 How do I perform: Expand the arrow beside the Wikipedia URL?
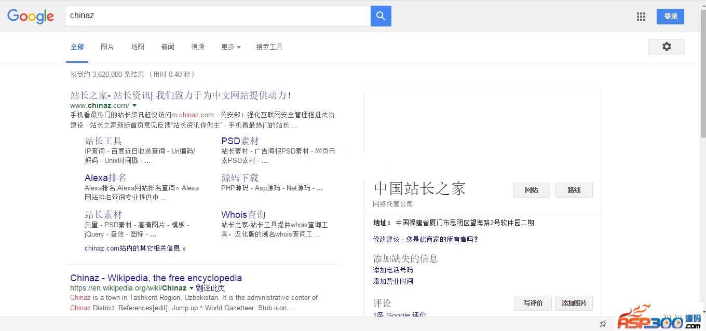point(191,288)
